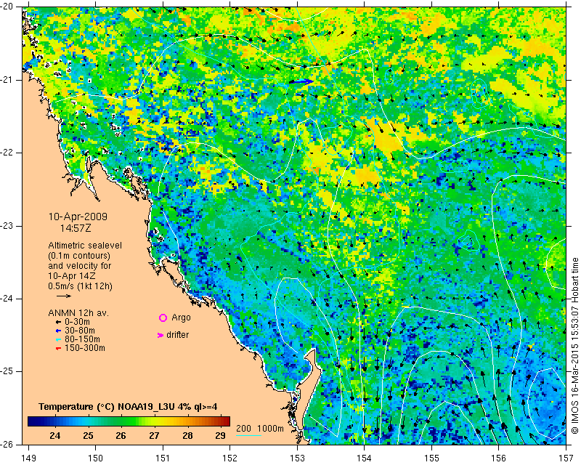
Task: Click the magenta drifter arrow symbol
Action: 161,335
